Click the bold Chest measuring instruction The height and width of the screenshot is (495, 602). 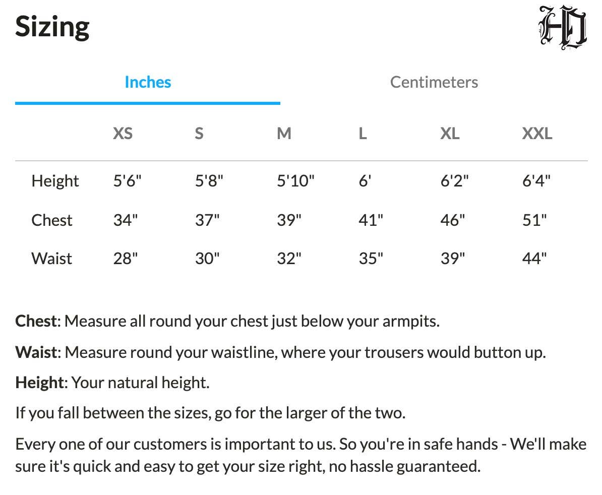(36, 321)
